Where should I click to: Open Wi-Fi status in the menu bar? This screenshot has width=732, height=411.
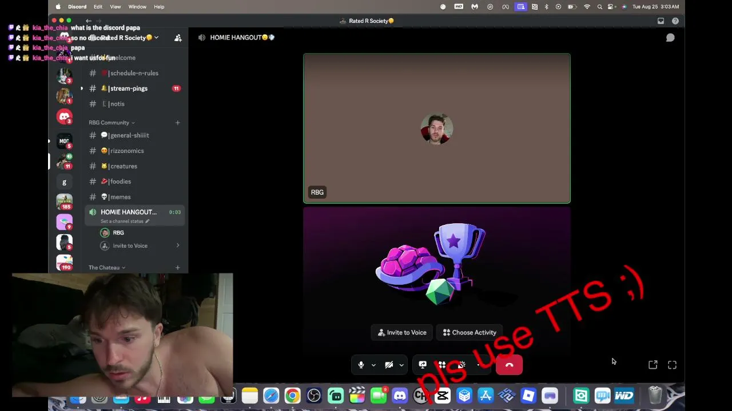click(587, 7)
